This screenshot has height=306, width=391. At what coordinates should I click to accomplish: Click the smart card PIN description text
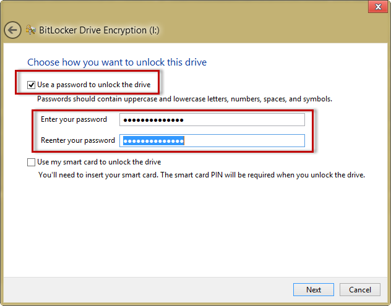201,175
